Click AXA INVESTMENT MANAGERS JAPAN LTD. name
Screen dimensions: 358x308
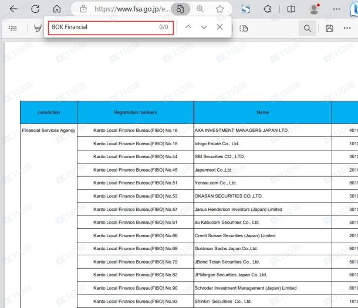(242, 131)
